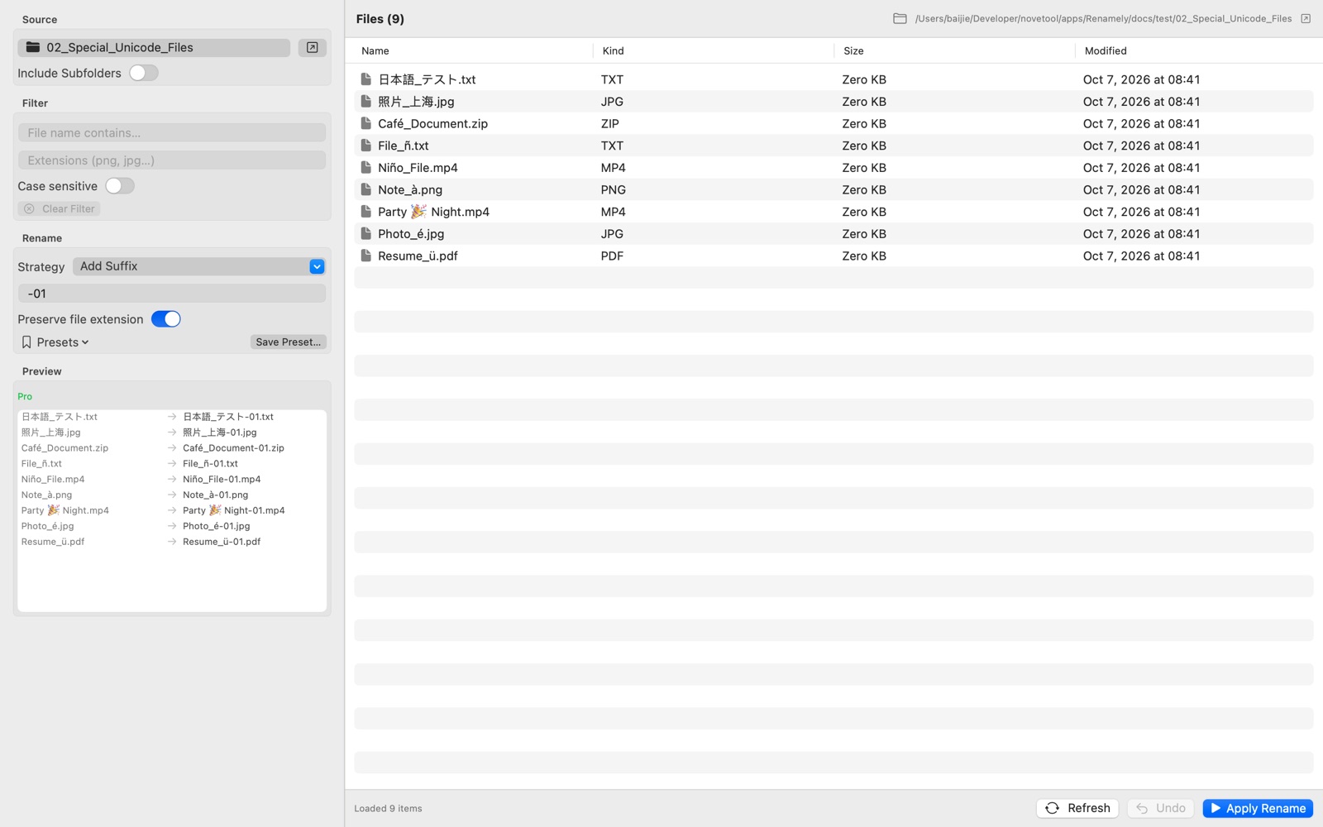Focus the File name contains field
Image resolution: width=1323 pixels, height=827 pixels.
point(172,132)
